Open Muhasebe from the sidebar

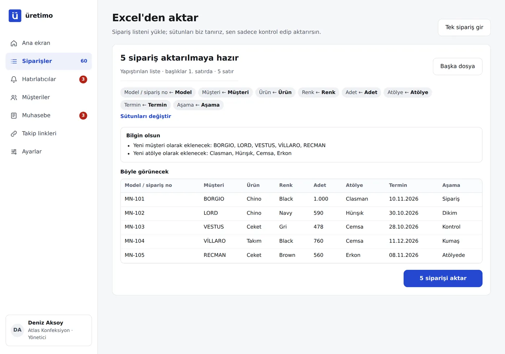coord(49,115)
